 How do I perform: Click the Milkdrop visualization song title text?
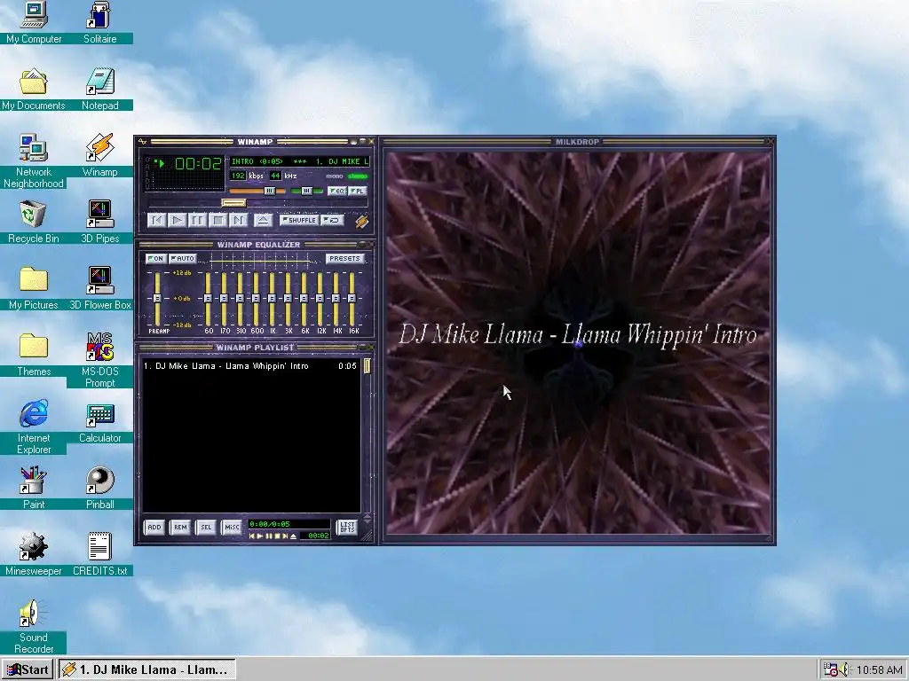(x=577, y=334)
